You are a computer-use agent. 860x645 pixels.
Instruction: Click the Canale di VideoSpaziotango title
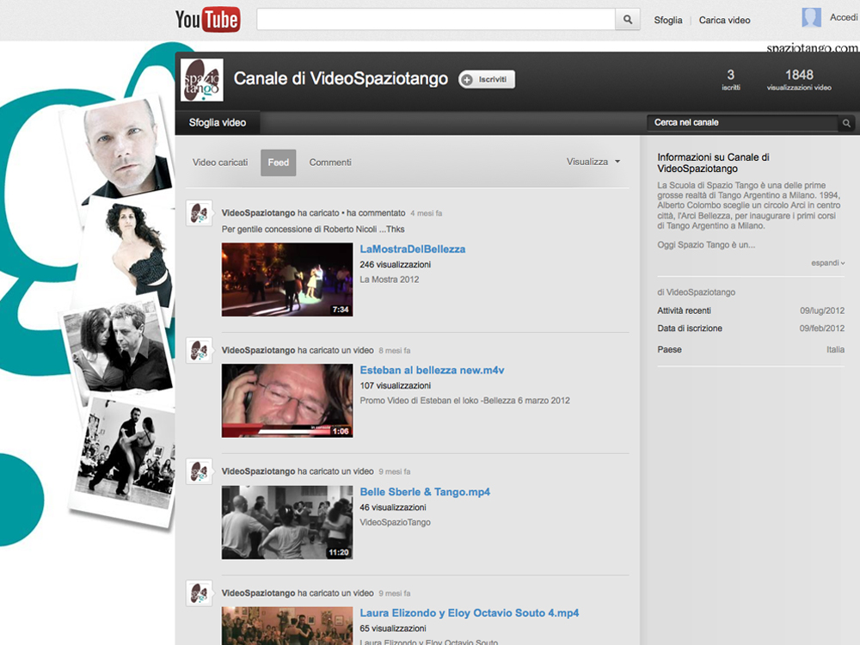pyautogui.click(x=341, y=79)
